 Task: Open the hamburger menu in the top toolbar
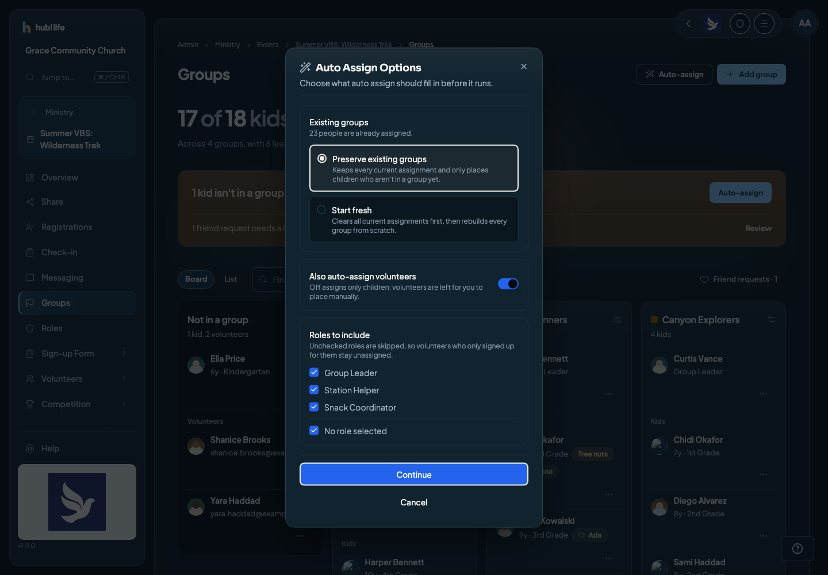764,24
